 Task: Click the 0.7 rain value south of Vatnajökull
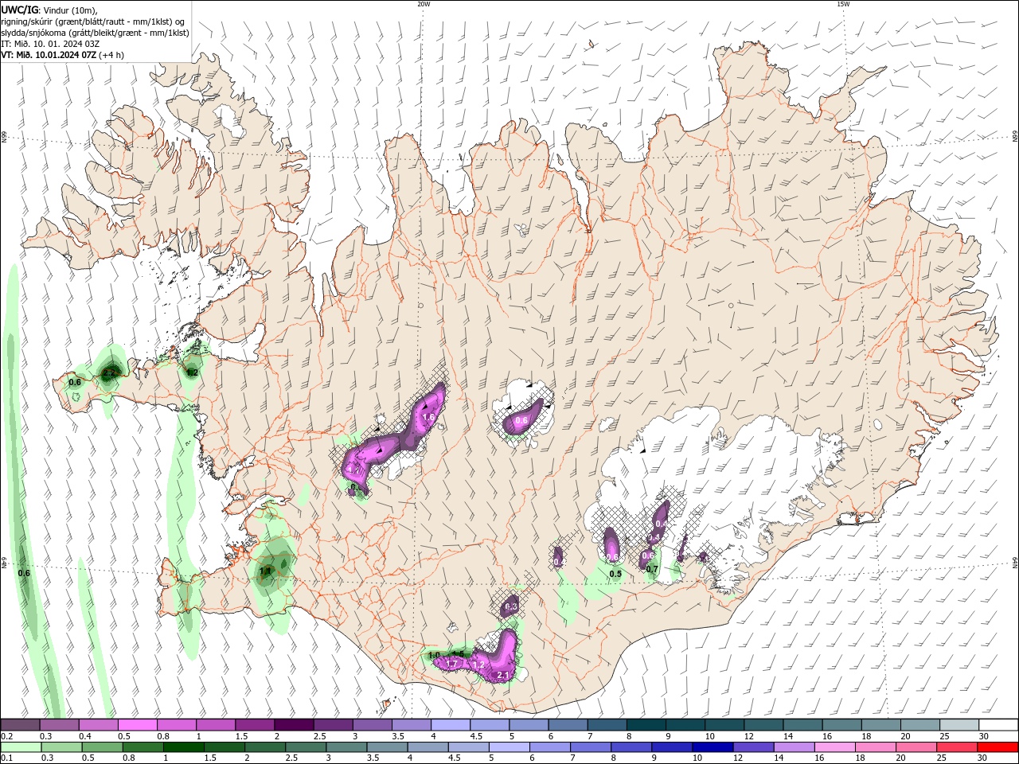click(x=652, y=569)
